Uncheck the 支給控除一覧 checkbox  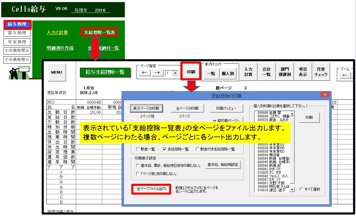(x=164, y=149)
